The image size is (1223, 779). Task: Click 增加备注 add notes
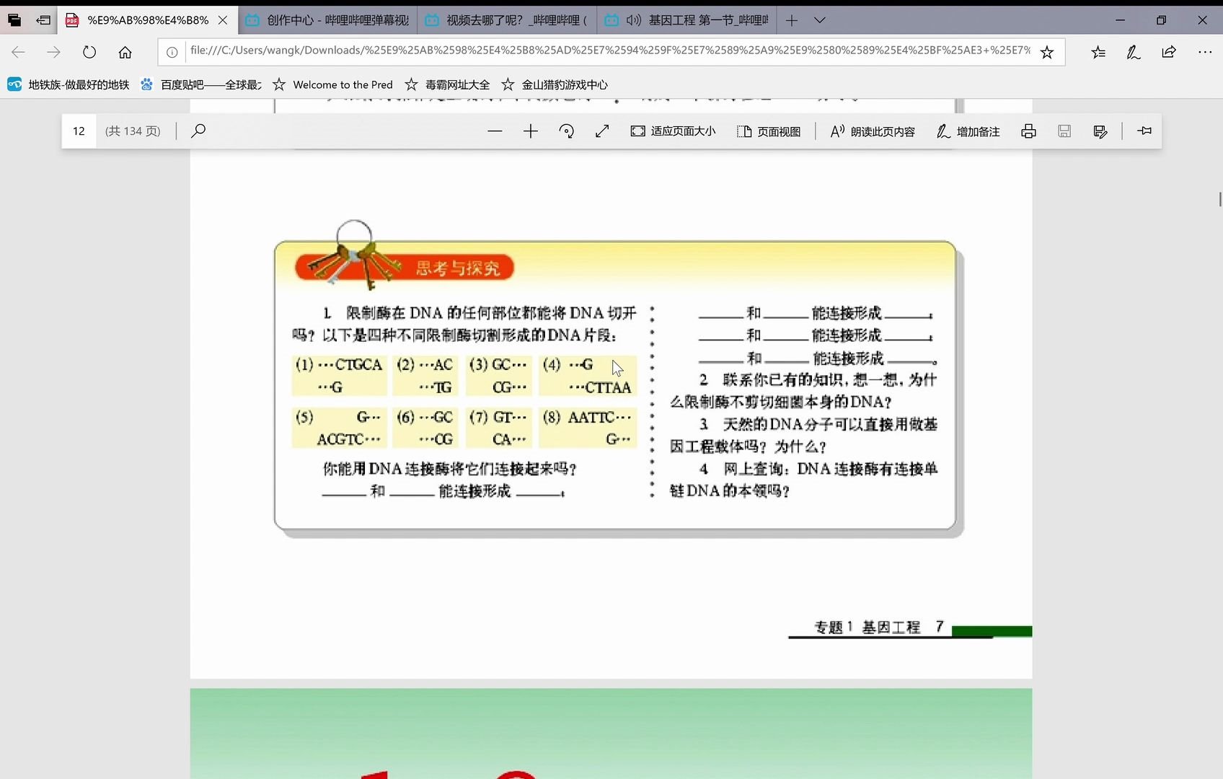click(968, 131)
